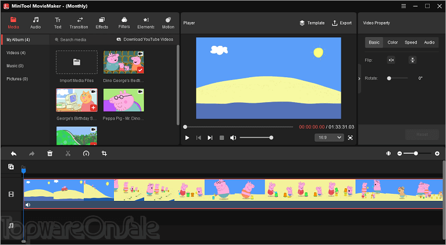
Task: Open the 16:9 aspect ratio dropdown
Action: coord(329,138)
